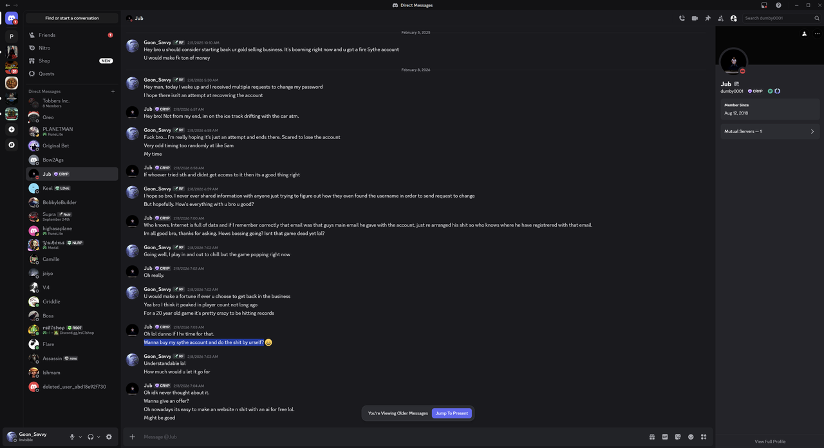Open the emoji picker
824x448 pixels.
[x=691, y=437]
